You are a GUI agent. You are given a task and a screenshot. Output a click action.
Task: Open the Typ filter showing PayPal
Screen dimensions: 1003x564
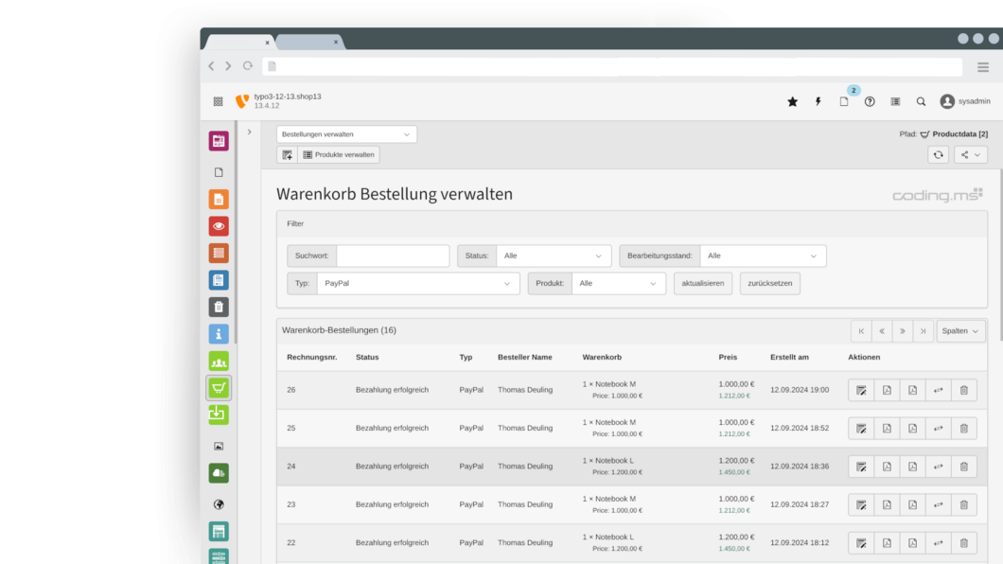click(x=417, y=283)
